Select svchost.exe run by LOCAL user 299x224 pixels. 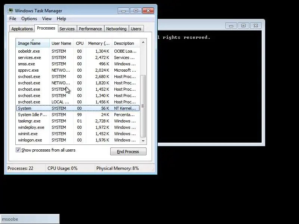pyautogui.click(x=78, y=102)
